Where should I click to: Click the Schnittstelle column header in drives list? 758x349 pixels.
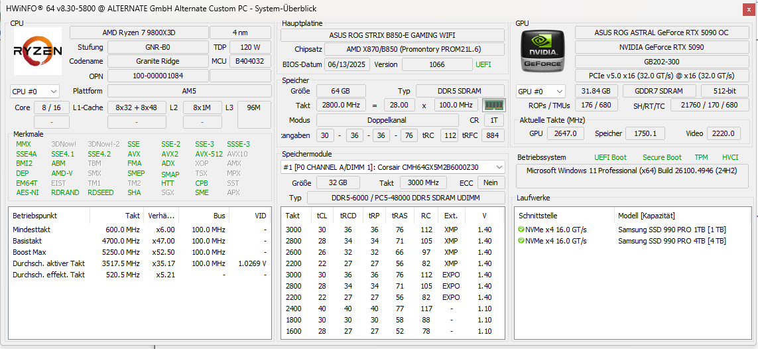[x=564, y=216]
